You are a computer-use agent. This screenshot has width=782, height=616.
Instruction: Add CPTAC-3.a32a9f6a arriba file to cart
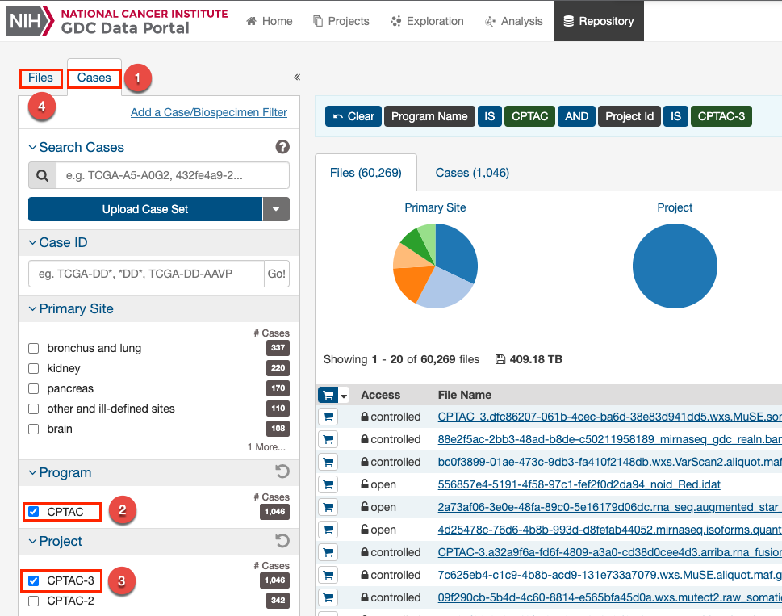click(x=328, y=552)
